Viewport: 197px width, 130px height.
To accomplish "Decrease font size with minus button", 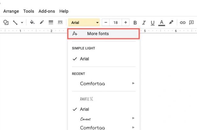I will tap(106, 23).
